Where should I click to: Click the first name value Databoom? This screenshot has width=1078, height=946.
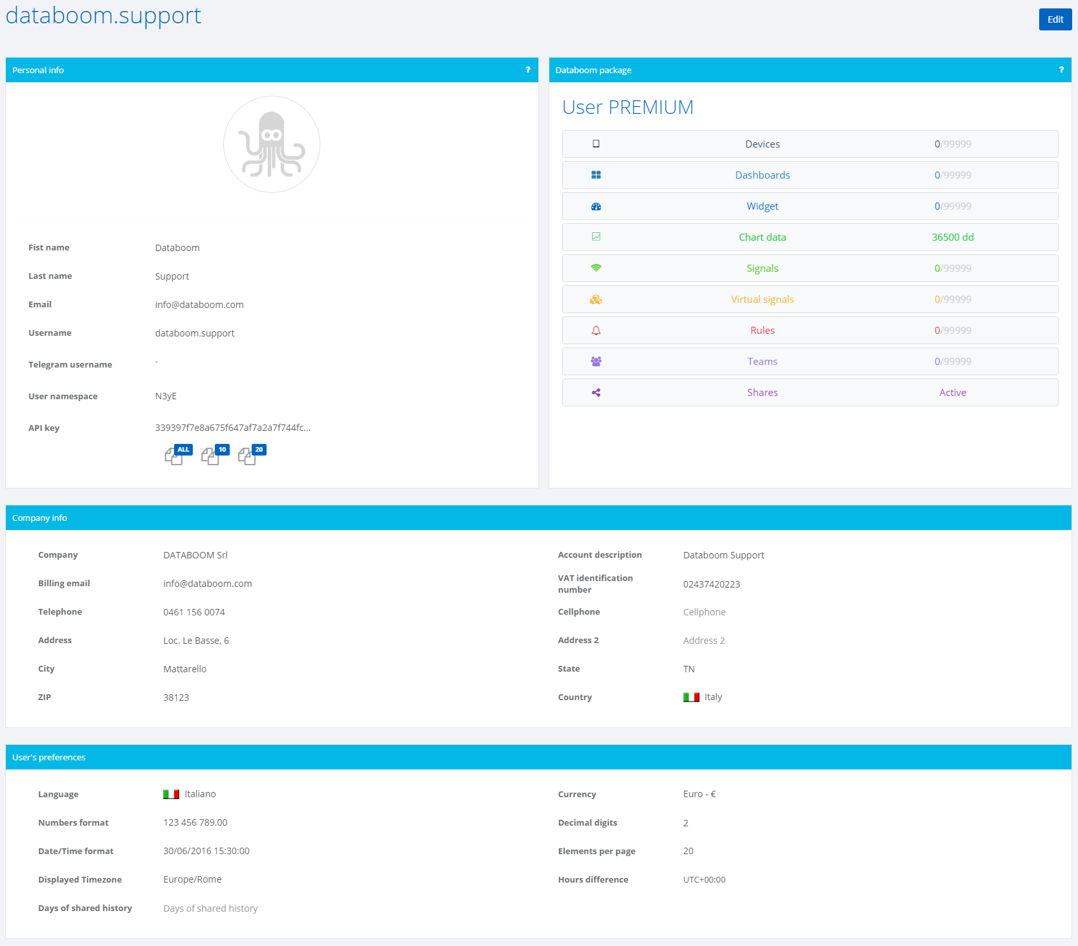[x=177, y=248]
